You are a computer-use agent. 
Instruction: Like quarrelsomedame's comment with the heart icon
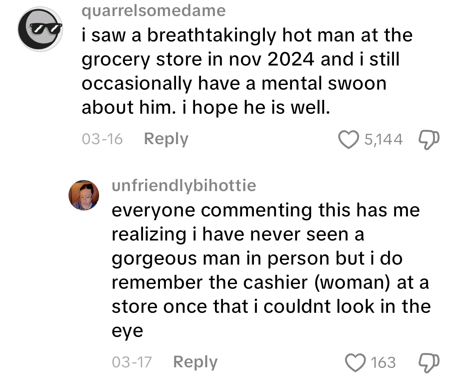coord(348,139)
